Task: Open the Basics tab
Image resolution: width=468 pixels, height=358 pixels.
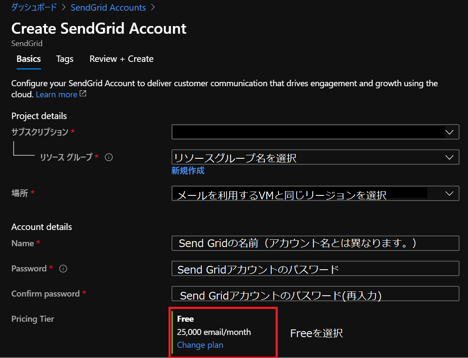Action: [29, 59]
